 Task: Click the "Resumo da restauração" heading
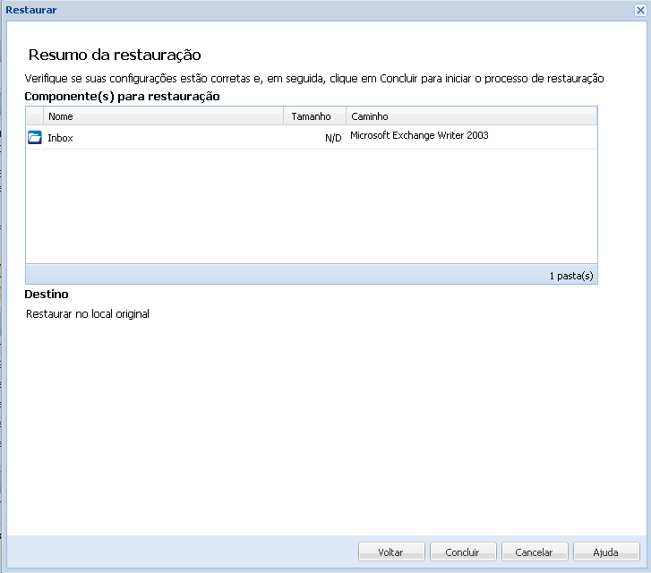point(115,56)
